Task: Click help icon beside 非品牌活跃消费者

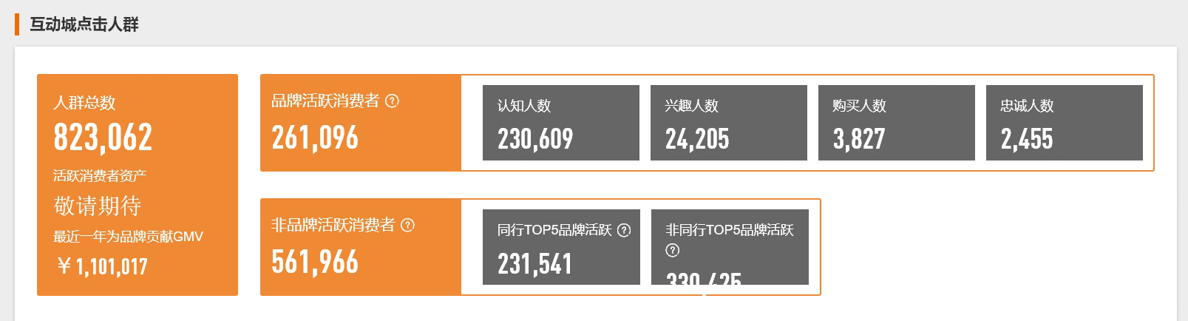Action: (407, 225)
